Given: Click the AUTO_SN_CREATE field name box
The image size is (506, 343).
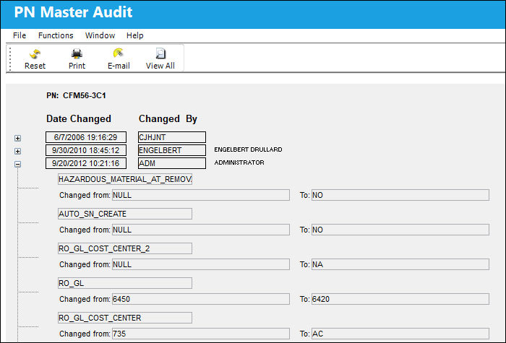Looking at the screenshot, I should [125, 214].
